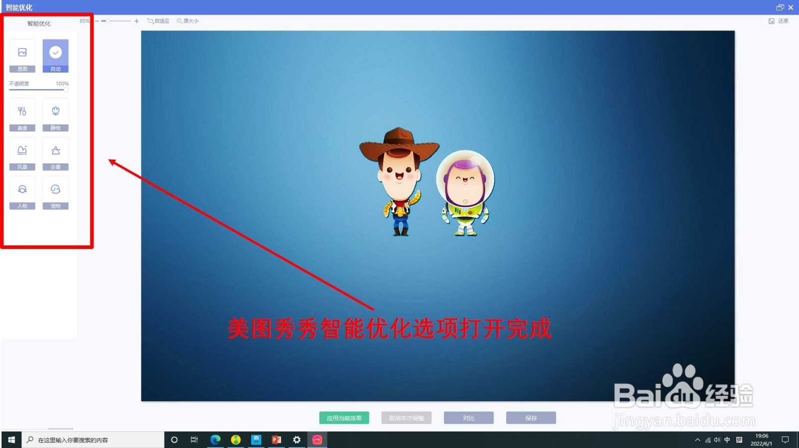799x448 pixels.
Task: Apply the 人物 portrait preset
Action: [22, 193]
